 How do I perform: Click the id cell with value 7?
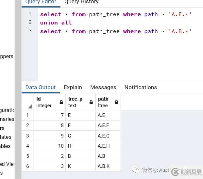click(x=50, y=115)
